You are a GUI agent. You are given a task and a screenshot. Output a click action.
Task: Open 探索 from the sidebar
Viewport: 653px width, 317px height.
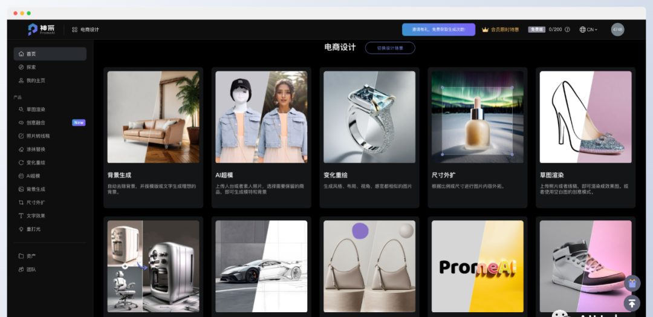tap(31, 67)
